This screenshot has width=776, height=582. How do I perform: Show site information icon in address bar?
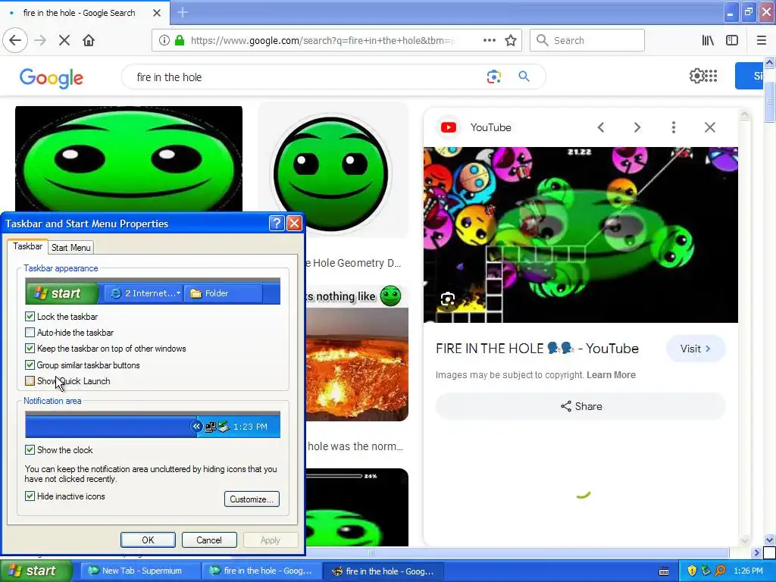(x=164, y=40)
